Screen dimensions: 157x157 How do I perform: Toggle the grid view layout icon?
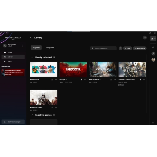coord(121,48)
